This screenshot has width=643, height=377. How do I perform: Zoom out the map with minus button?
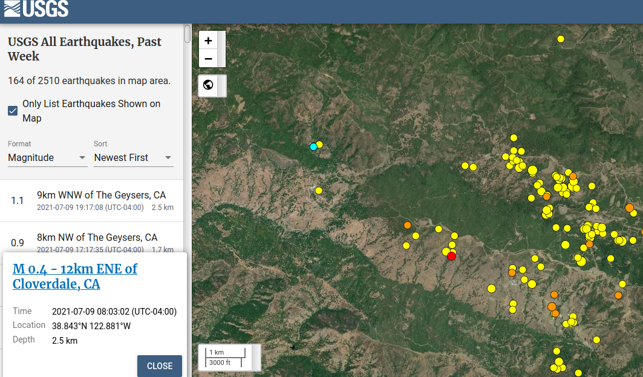208,59
